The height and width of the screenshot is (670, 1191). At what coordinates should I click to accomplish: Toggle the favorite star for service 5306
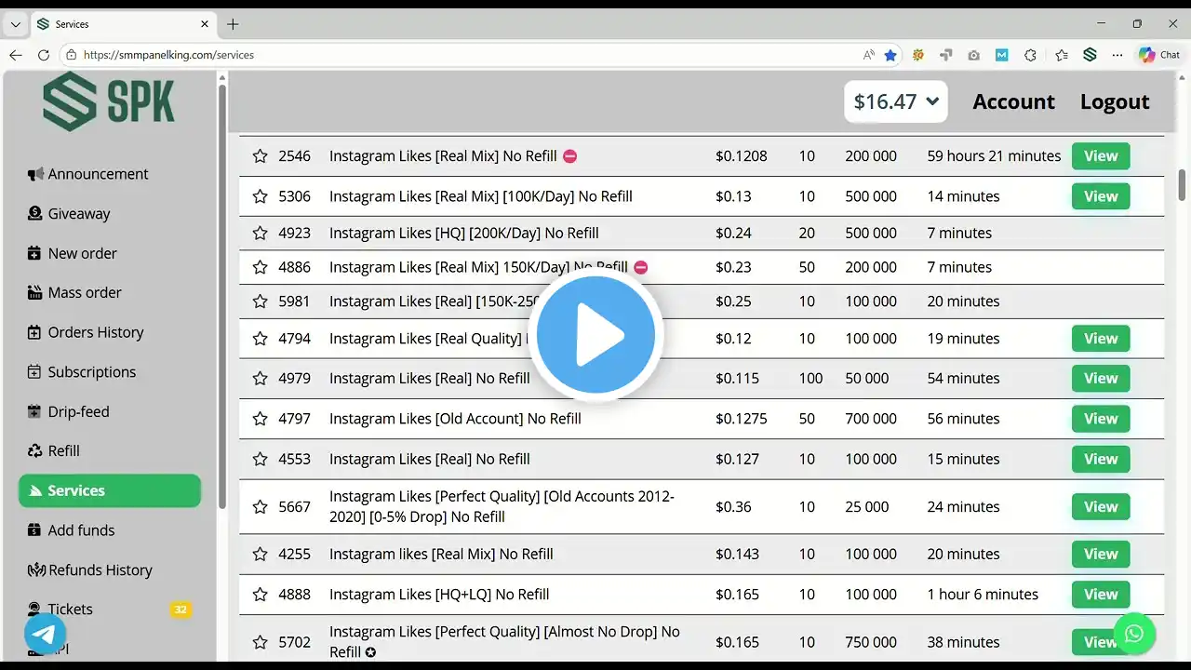[x=261, y=196]
